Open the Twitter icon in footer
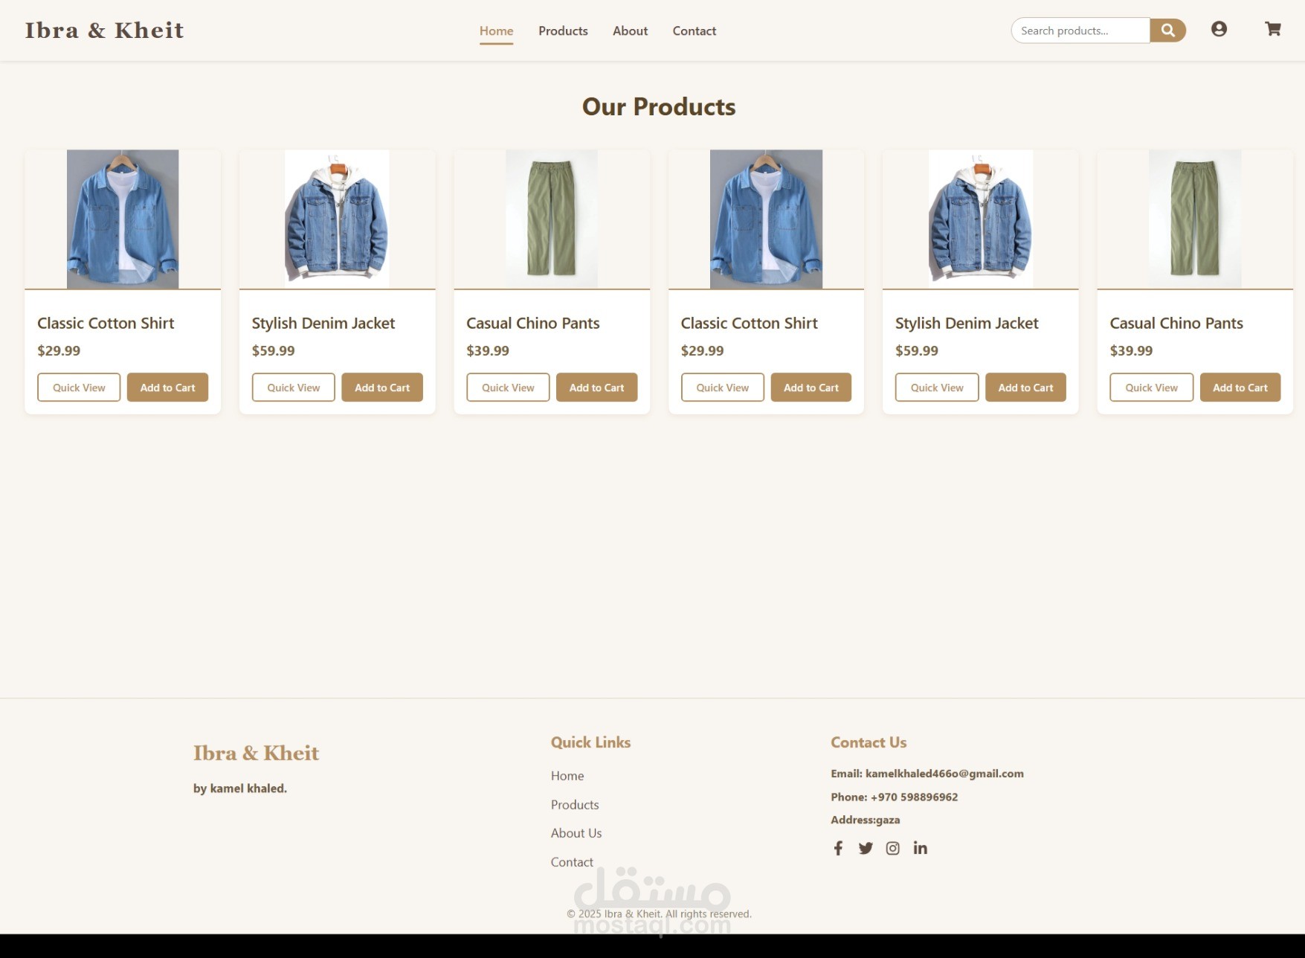1305x958 pixels. (x=866, y=848)
